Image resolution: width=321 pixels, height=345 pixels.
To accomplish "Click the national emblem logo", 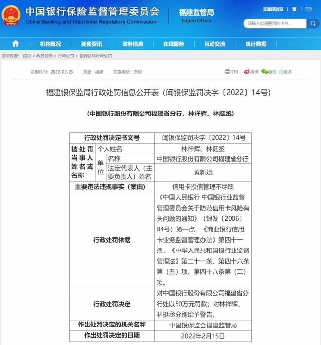I will [x=11, y=16].
